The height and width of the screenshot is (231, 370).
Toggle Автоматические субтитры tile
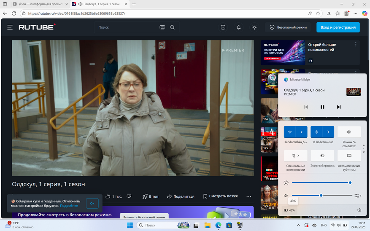(x=349, y=156)
